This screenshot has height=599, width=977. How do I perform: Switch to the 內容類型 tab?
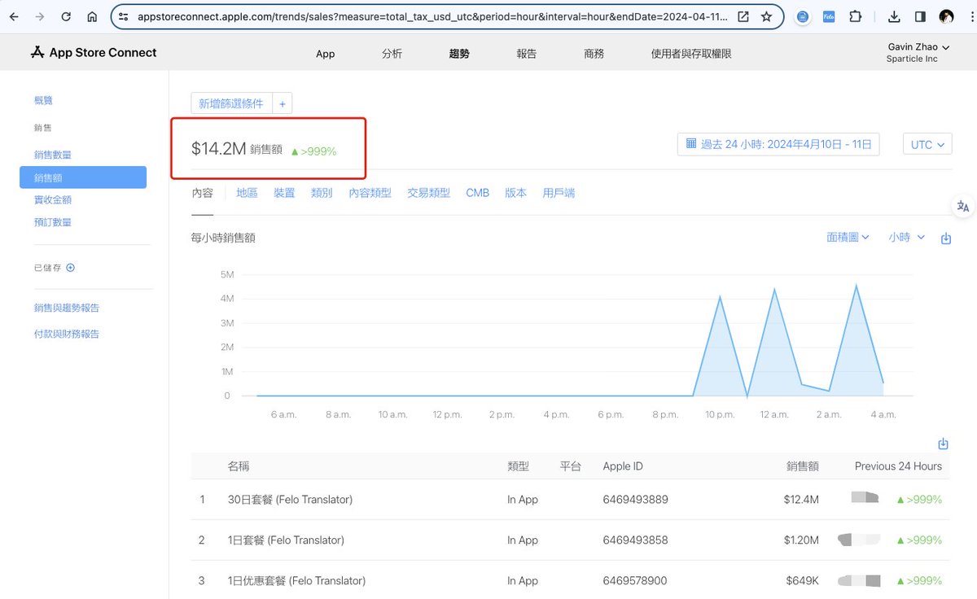coord(370,193)
